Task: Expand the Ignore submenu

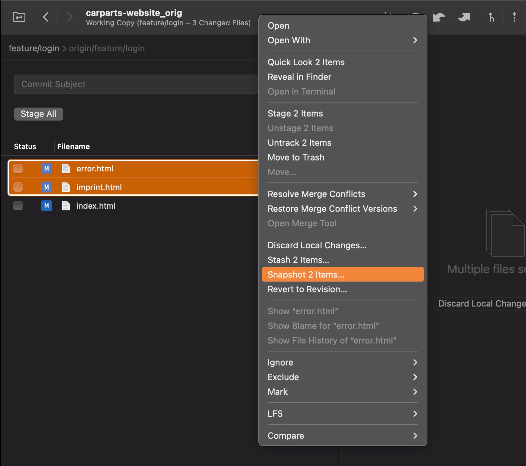Action: click(342, 362)
